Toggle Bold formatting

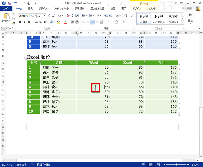coord(20,22)
